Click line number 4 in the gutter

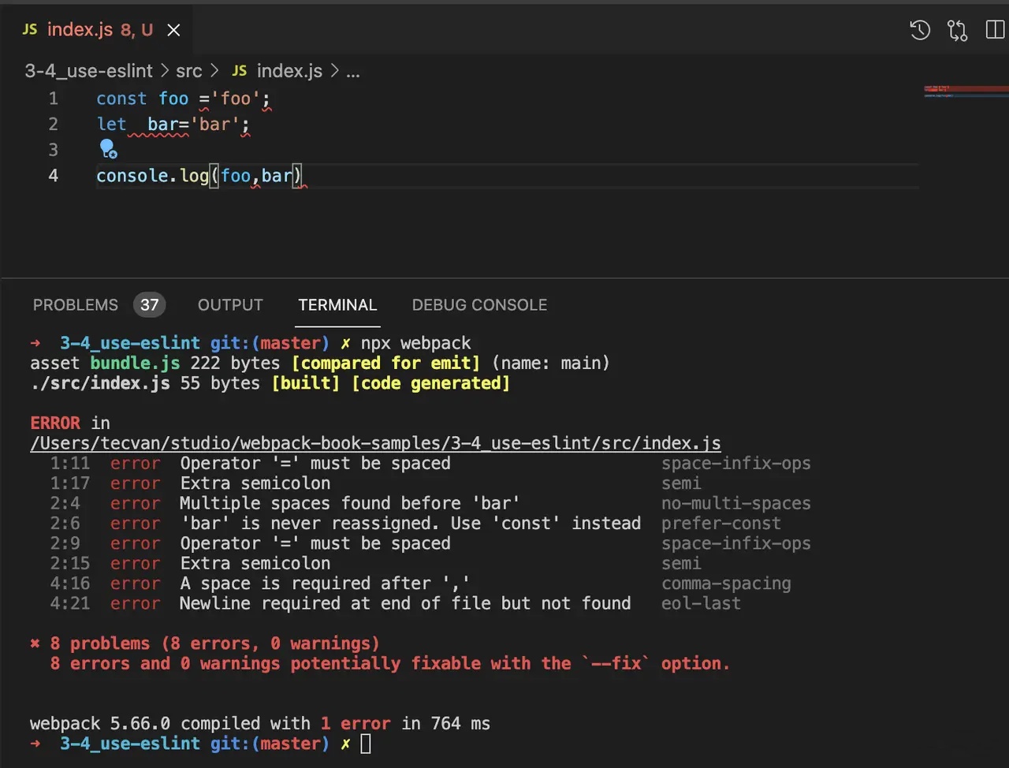53,175
